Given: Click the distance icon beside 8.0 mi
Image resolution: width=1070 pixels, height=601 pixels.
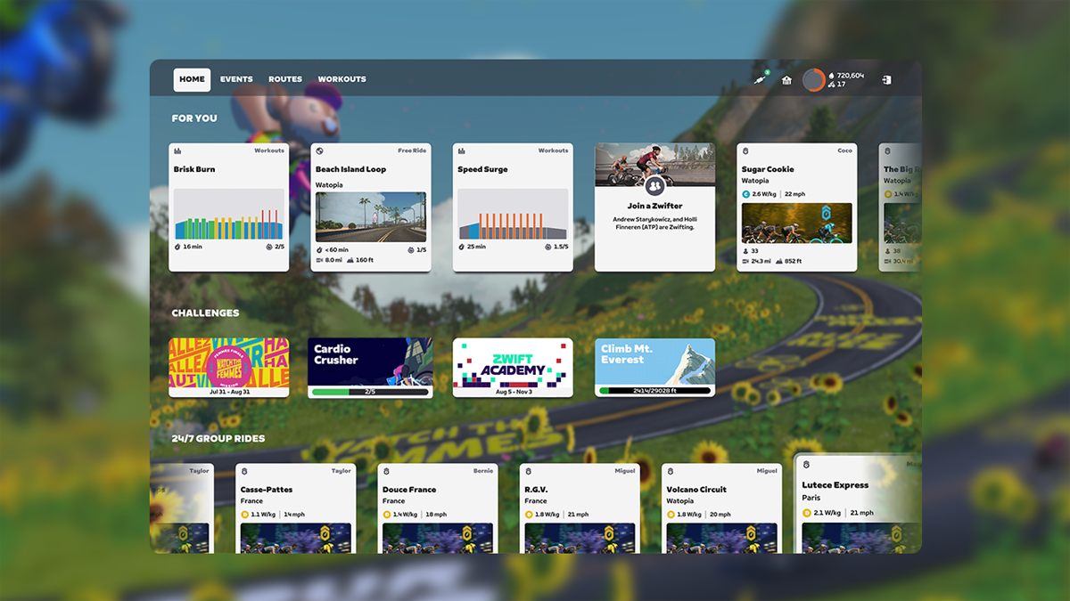Looking at the screenshot, I should coord(319,261).
